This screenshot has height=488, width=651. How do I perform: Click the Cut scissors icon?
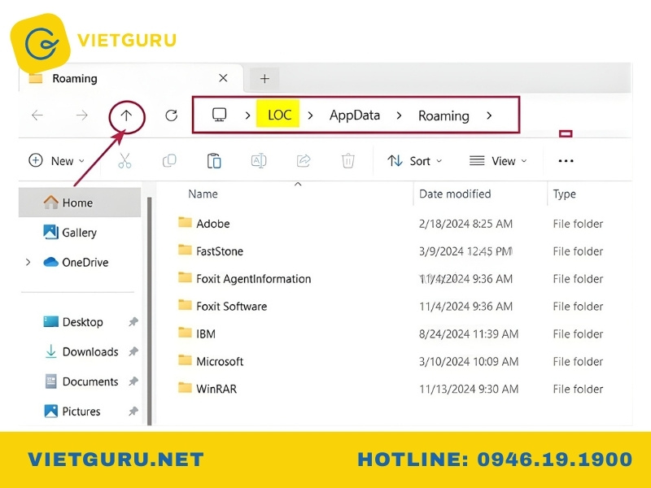click(x=125, y=160)
